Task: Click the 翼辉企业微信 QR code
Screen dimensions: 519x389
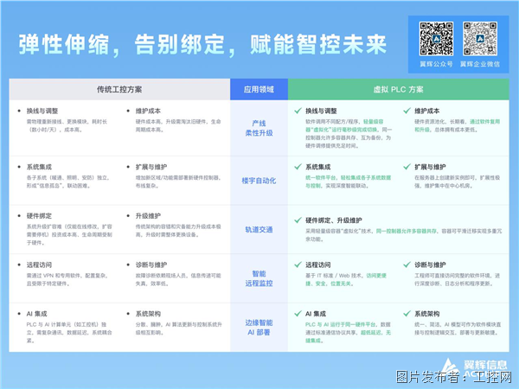Action: coord(480,37)
